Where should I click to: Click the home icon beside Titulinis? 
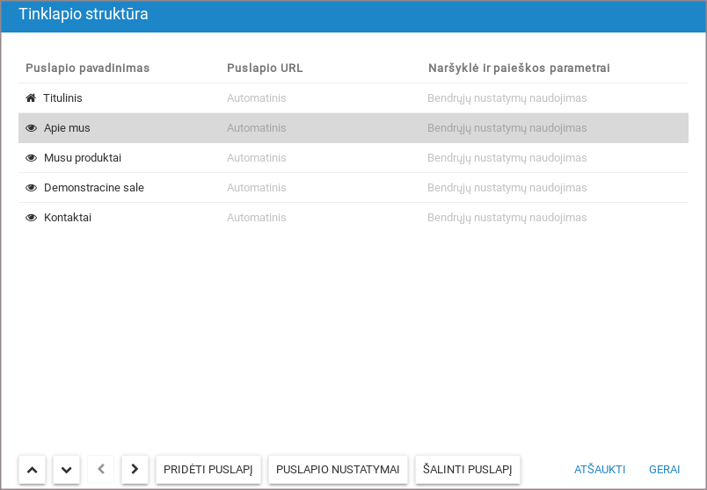point(31,98)
